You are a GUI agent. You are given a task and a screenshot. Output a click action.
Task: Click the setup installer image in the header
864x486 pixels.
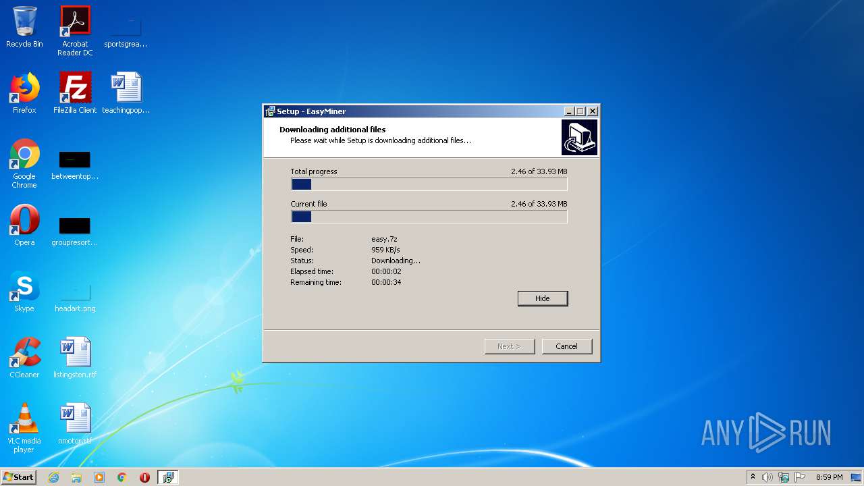pyautogui.click(x=579, y=137)
